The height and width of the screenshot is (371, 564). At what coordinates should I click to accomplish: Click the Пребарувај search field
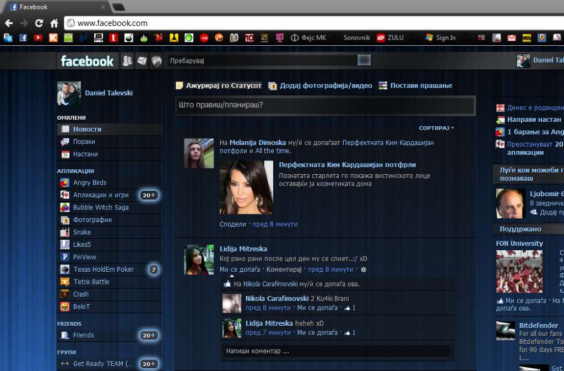[x=262, y=61]
